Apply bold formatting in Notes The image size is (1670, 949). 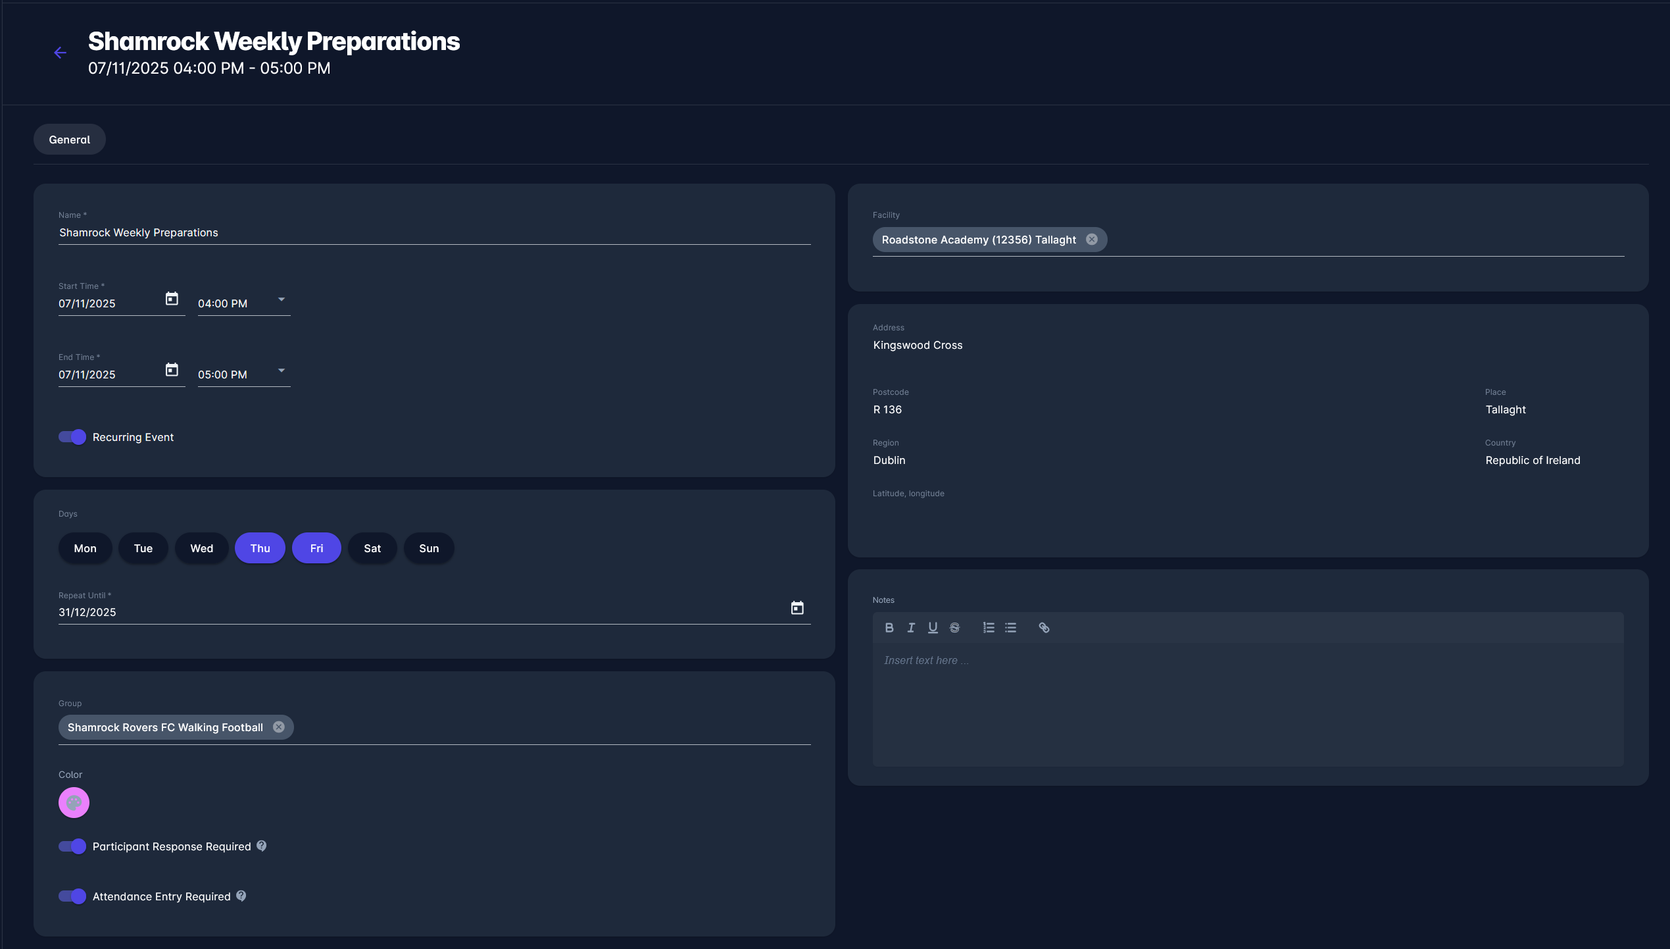889,628
